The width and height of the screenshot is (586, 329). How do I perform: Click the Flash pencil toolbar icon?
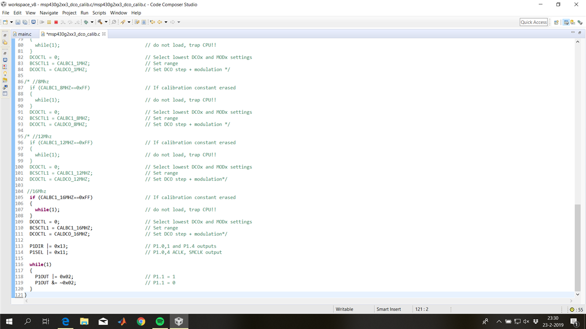coord(123,22)
